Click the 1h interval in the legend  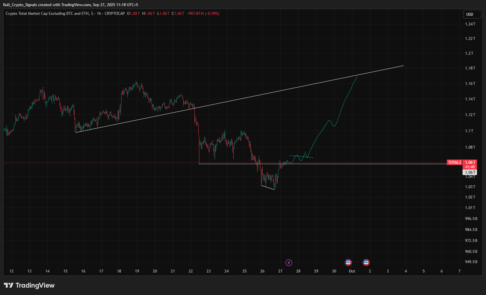pyautogui.click(x=99, y=14)
